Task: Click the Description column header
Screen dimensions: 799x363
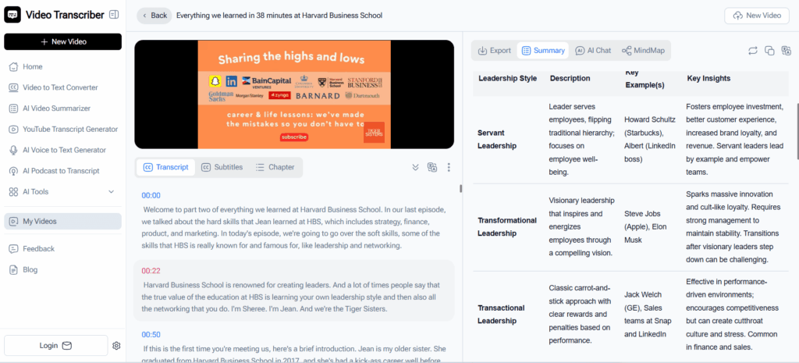Action: click(570, 79)
